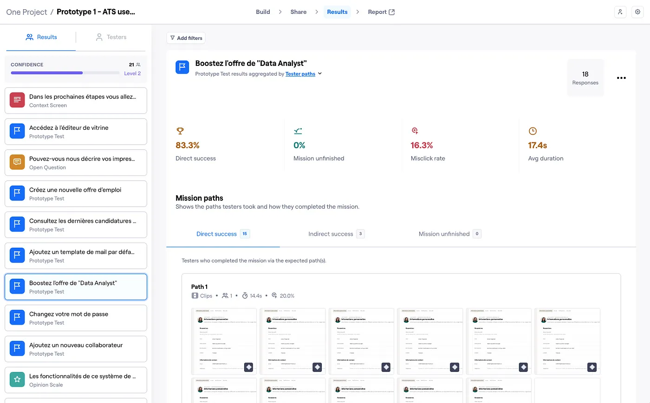The image size is (650, 403).
Task: Select 'Consultez les dernières candidatures' block
Action: point(76,225)
